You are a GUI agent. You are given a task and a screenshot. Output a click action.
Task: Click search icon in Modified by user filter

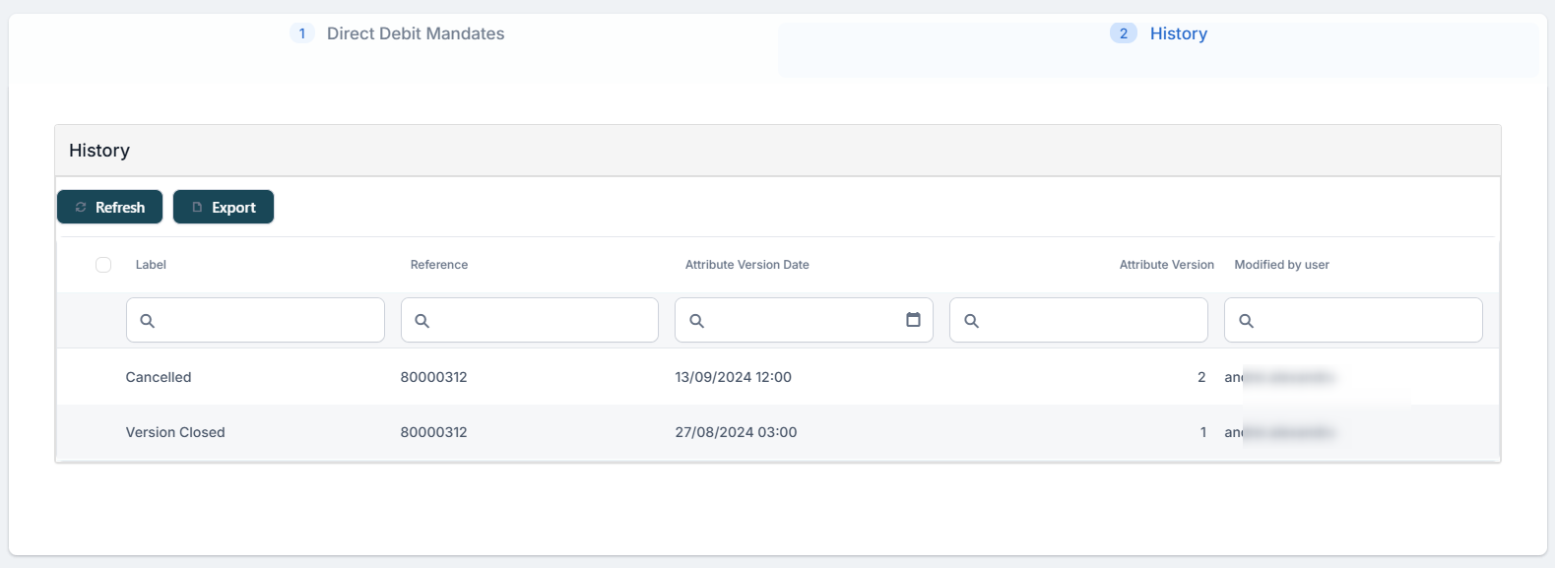point(1246,321)
